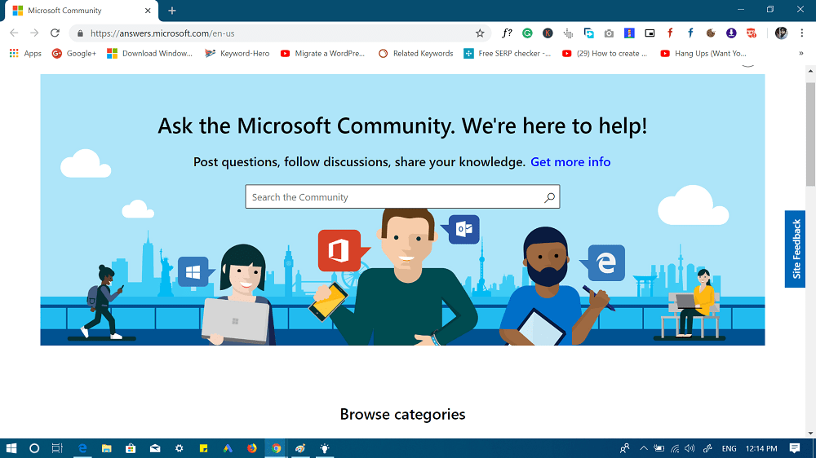Open the Google+ bookmark
816x458 pixels.
[x=74, y=53]
